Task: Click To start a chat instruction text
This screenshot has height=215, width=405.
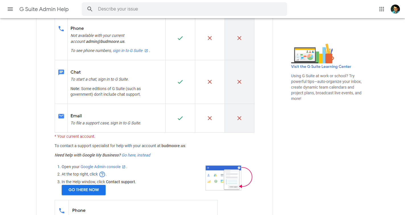Action: point(100,79)
